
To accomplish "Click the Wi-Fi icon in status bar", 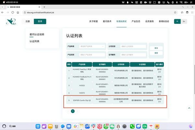I will click(181, 2).
